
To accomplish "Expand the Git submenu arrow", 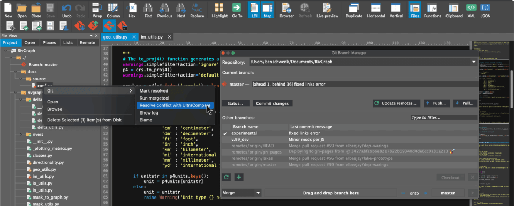I will [x=131, y=91].
